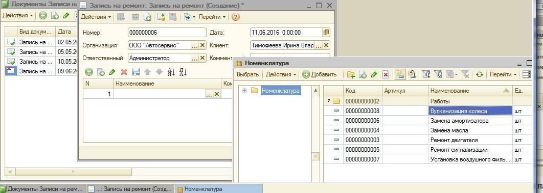This screenshot has height=193, width=543.
Task: Select Установка воздушного фильтра row
Action: (427, 159)
